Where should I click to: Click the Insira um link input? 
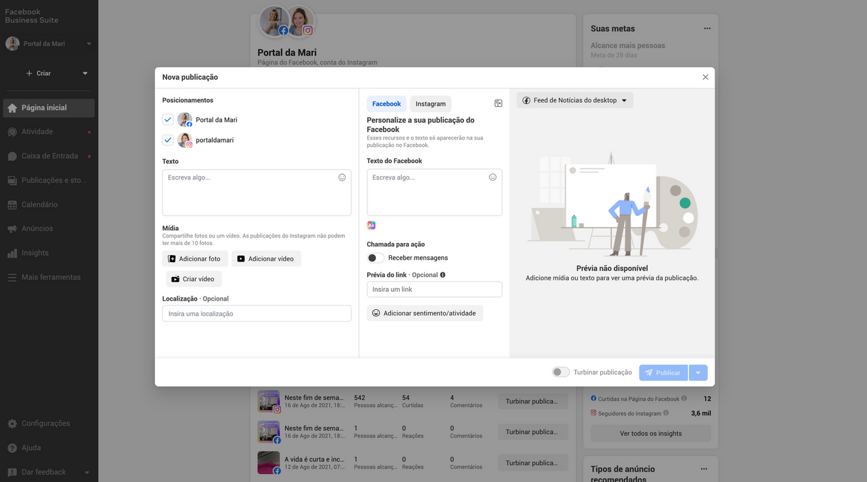tap(434, 290)
